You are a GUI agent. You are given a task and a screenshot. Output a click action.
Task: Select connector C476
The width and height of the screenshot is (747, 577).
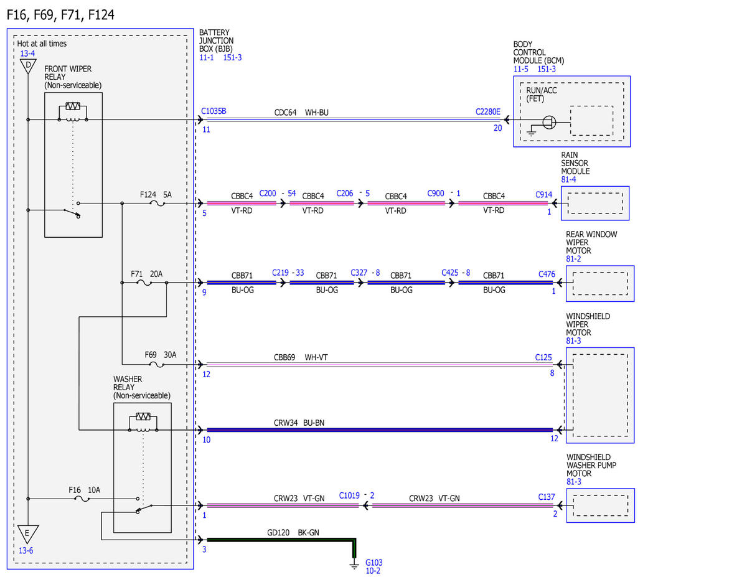(x=547, y=274)
